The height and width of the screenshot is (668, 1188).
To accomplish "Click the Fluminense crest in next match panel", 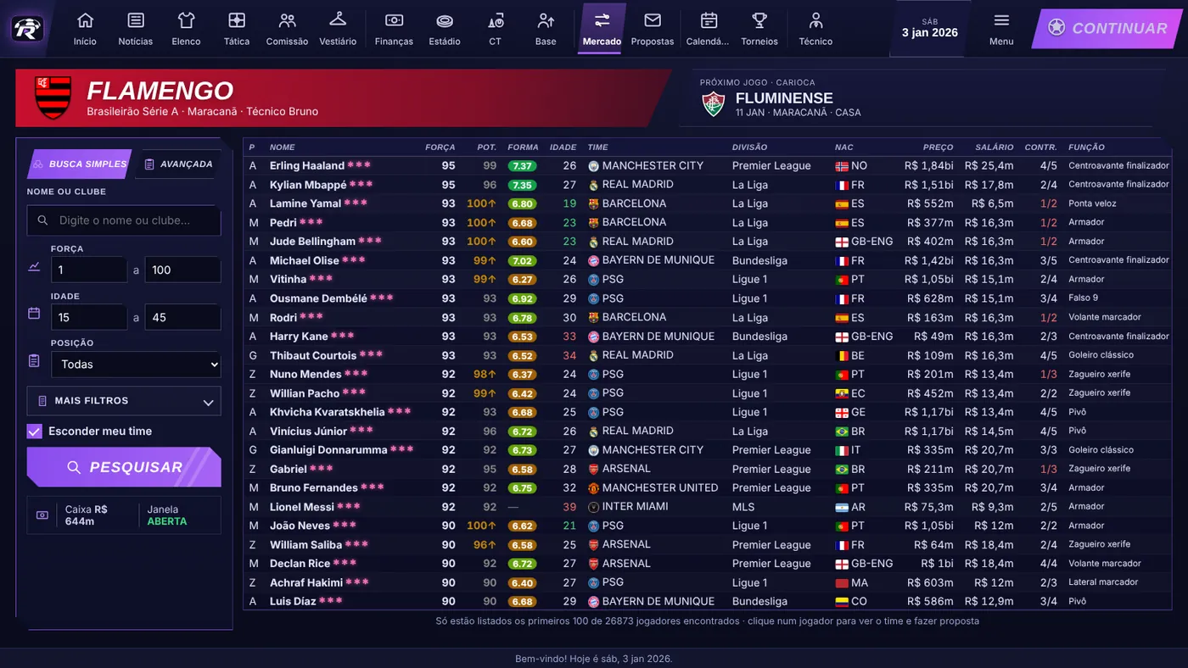I will point(713,104).
